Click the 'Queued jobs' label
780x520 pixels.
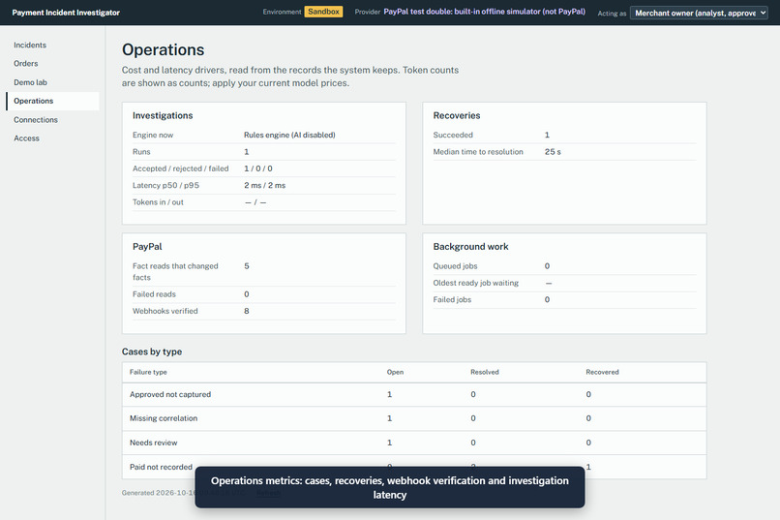pos(455,266)
